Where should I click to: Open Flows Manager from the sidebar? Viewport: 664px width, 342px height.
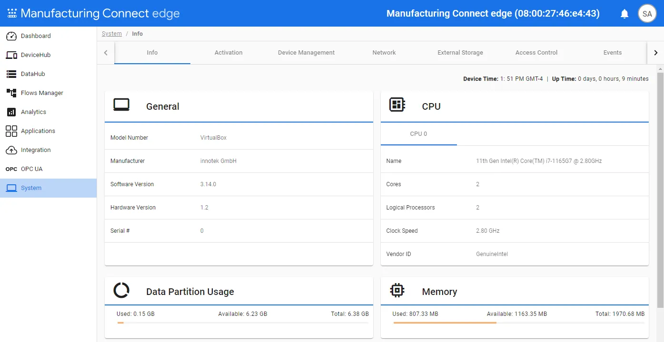pyautogui.click(x=48, y=93)
